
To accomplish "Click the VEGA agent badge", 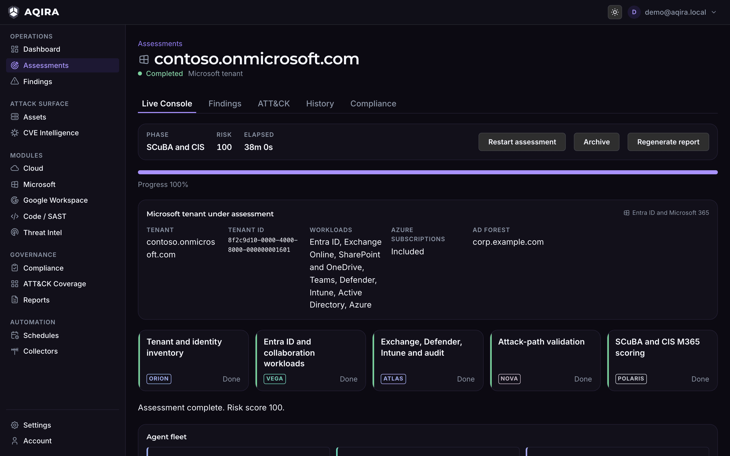I will pyautogui.click(x=275, y=379).
